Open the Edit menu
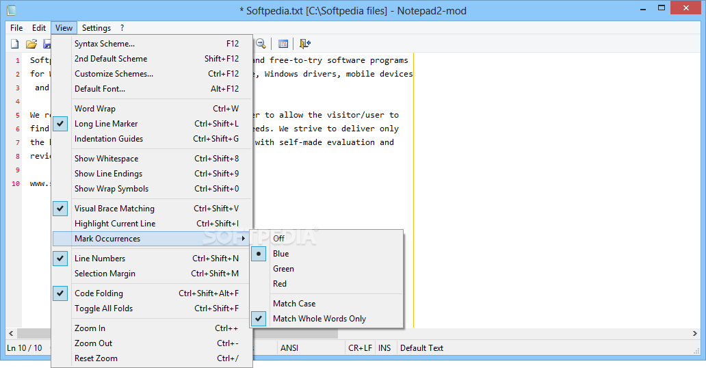 click(39, 28)
